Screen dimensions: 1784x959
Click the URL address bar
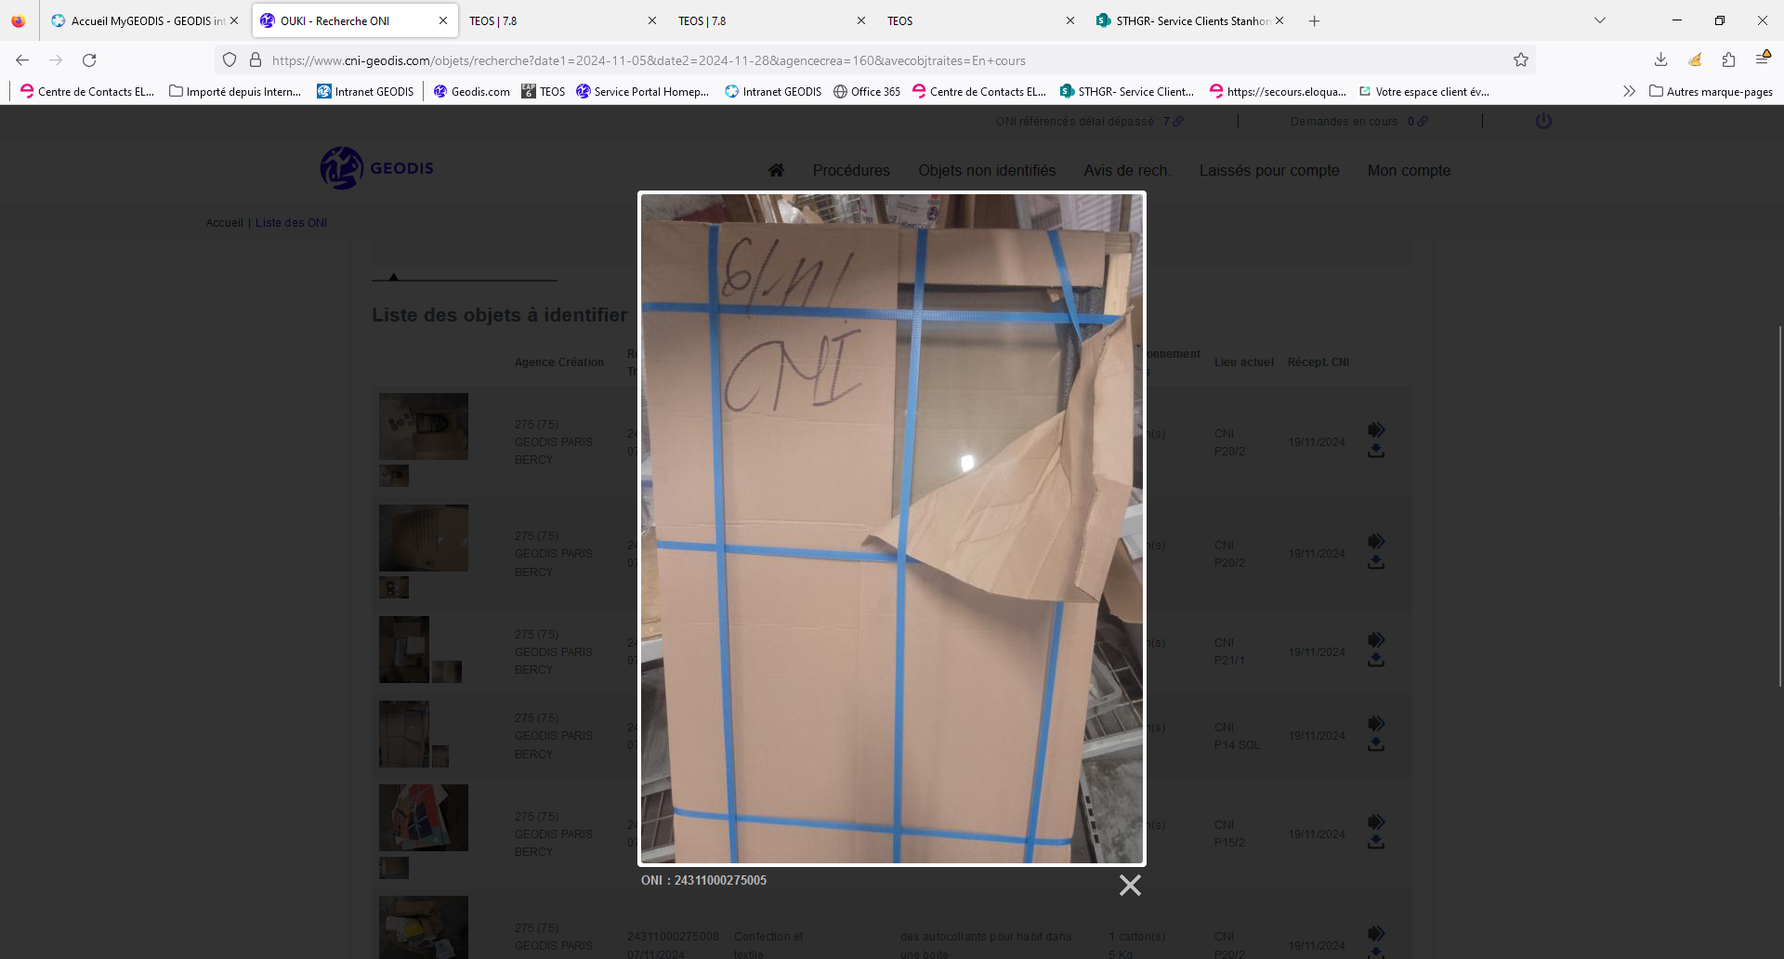[x=836, y=60]
